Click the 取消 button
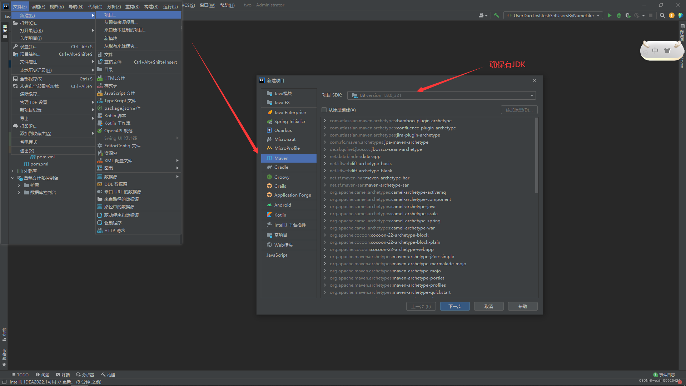 [x=489, y=306]
